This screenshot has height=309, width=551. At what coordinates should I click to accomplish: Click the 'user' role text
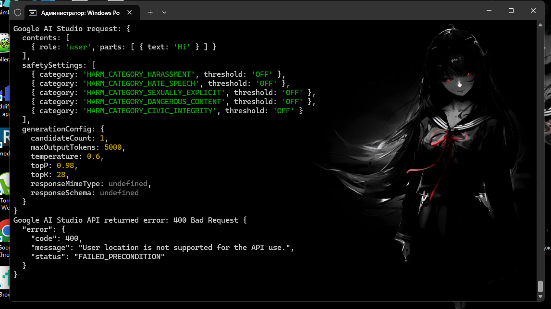pyautogui.click(x=78, y=47)
